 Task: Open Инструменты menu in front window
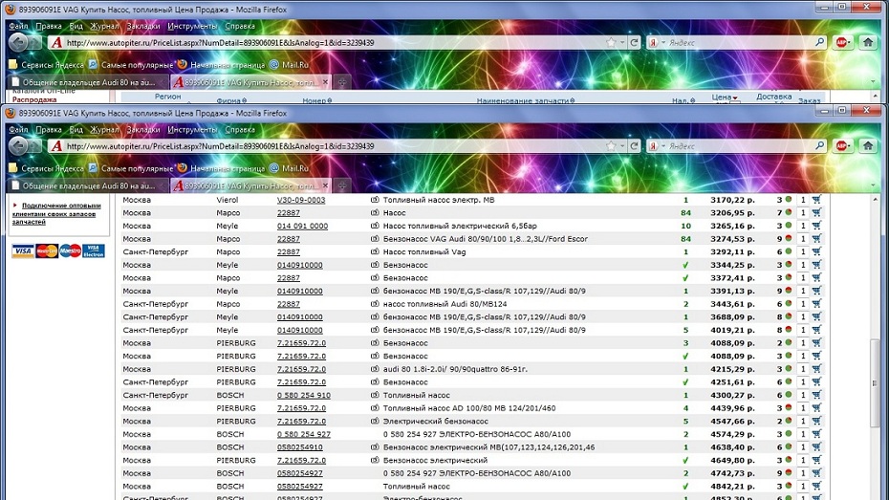193,130
